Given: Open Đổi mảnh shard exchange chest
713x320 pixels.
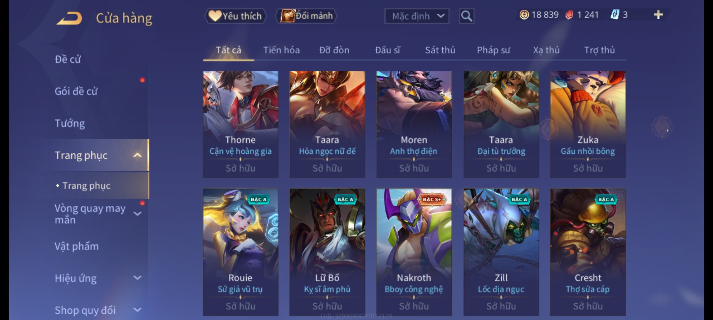Looking at the screenshot, I should click(306, 16).
